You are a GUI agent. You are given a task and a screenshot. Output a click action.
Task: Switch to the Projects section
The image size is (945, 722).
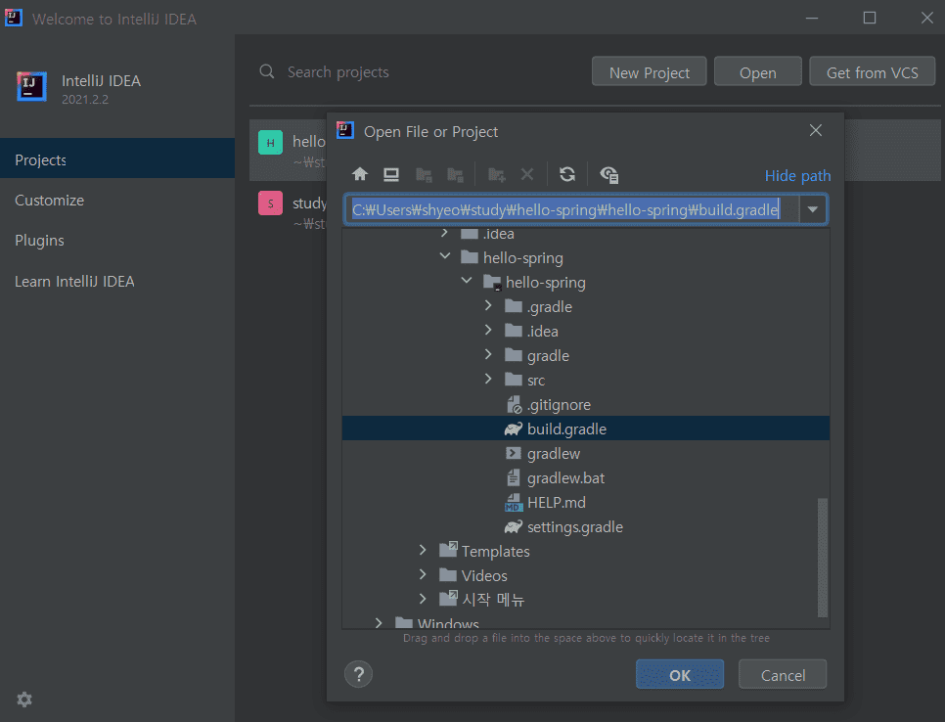pos(117,159)
